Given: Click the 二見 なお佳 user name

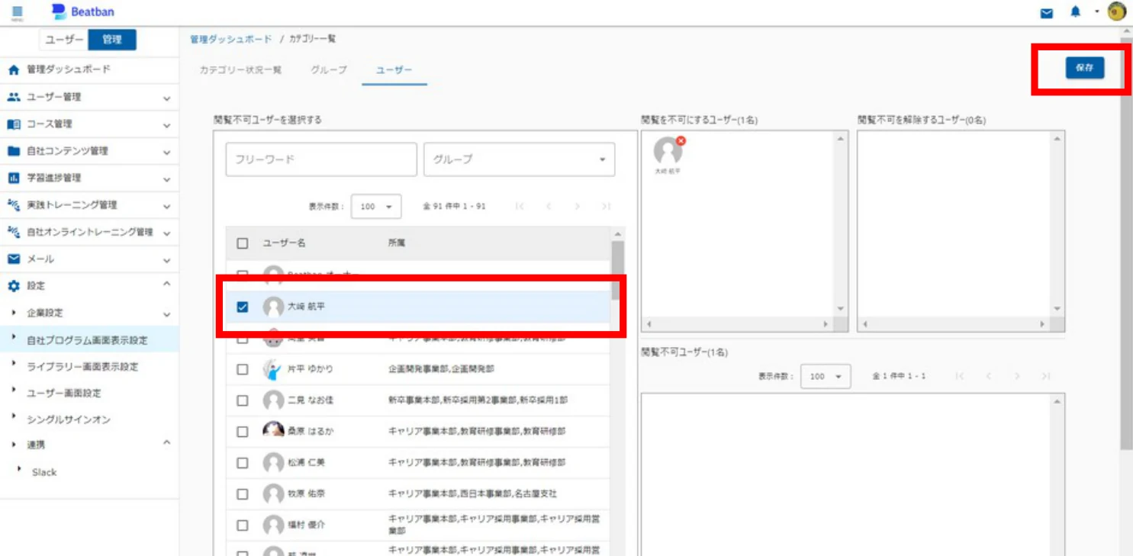Looking at the screenshot, I should 311,400.
